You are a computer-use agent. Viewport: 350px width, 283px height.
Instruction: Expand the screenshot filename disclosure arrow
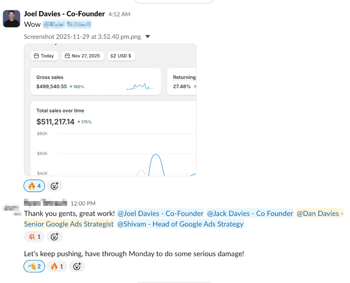click(x=148, y=37)
